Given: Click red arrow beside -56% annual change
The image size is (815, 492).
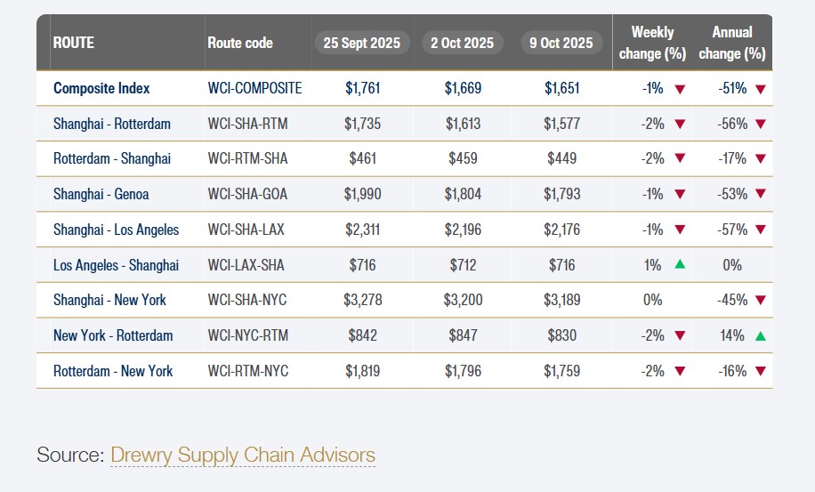Looking at the screenshot, I should point(760,125).
